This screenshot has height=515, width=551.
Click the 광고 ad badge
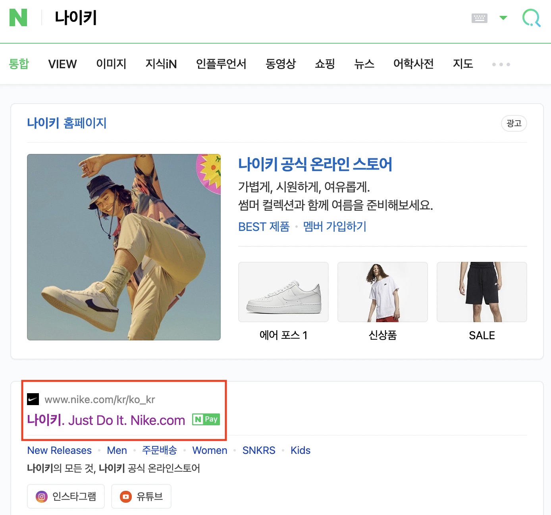point(514,123)
